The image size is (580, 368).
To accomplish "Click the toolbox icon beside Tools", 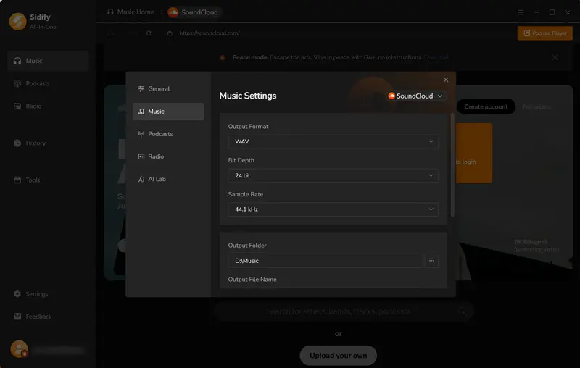I will [x=17, y=180].
